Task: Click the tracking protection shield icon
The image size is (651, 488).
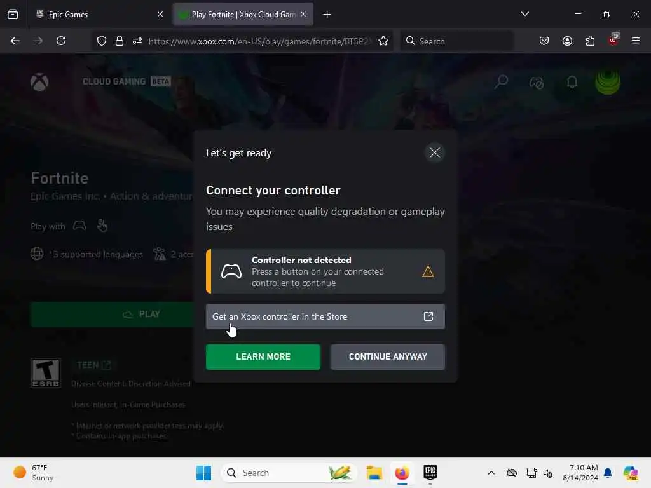Action: (x=102, y=41)
